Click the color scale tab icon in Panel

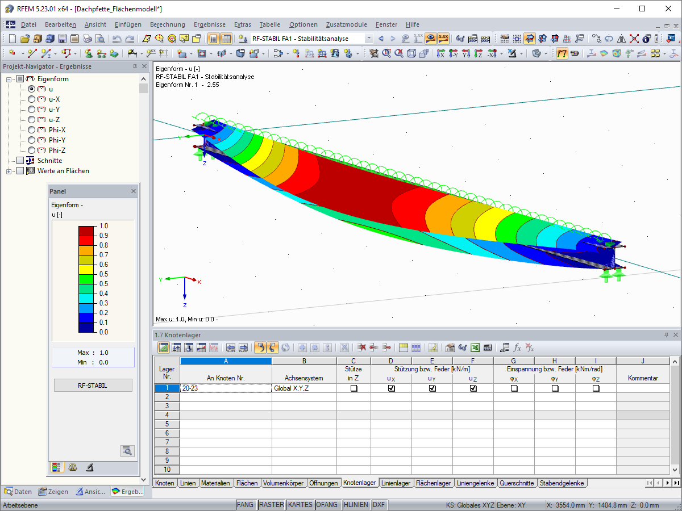(x=57, y=467)
